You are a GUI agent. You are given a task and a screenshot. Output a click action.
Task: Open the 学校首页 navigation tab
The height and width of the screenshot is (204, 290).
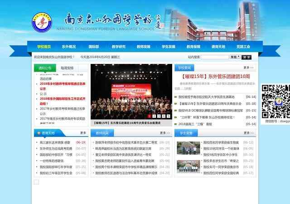point(44,46)
